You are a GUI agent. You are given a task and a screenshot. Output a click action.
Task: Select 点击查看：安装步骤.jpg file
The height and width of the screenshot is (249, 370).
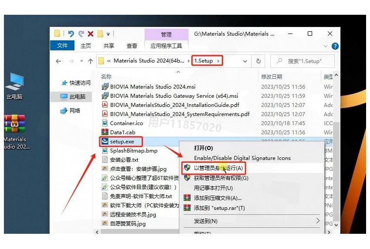138,169
